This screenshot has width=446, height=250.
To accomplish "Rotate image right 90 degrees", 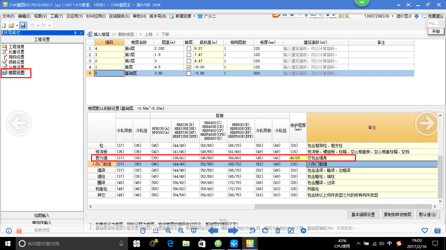I will click(x=265, y=231).
